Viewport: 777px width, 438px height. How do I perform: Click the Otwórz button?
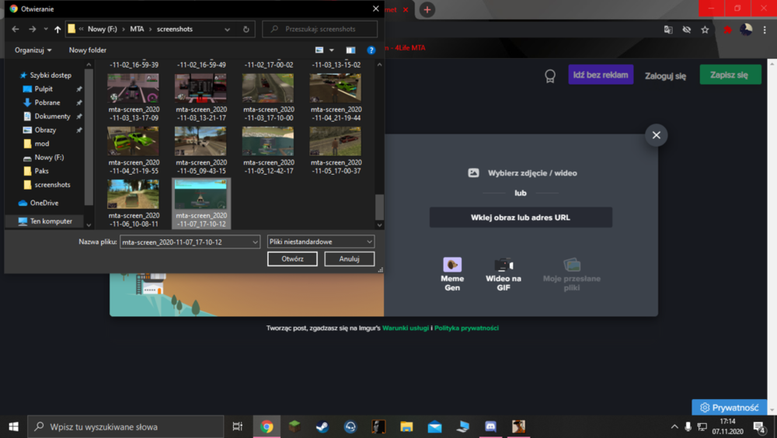click(x=292, y=259)
